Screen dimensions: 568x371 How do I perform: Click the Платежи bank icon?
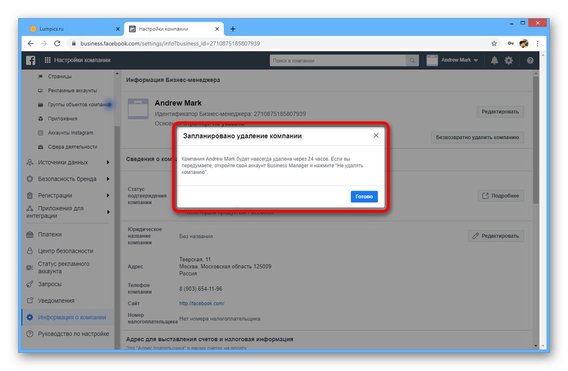pyautogui.click(x=30, y=234)
